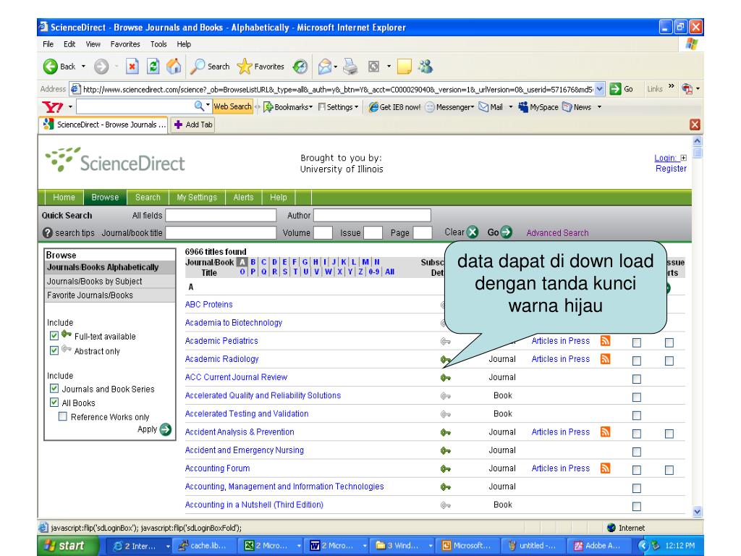Select the My Settings navigation tab
Screen dimensions: 741x556
pos(197,197)
